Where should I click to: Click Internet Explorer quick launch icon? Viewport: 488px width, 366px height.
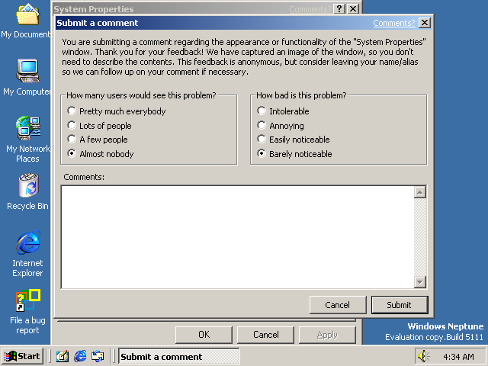click(80, 356)
